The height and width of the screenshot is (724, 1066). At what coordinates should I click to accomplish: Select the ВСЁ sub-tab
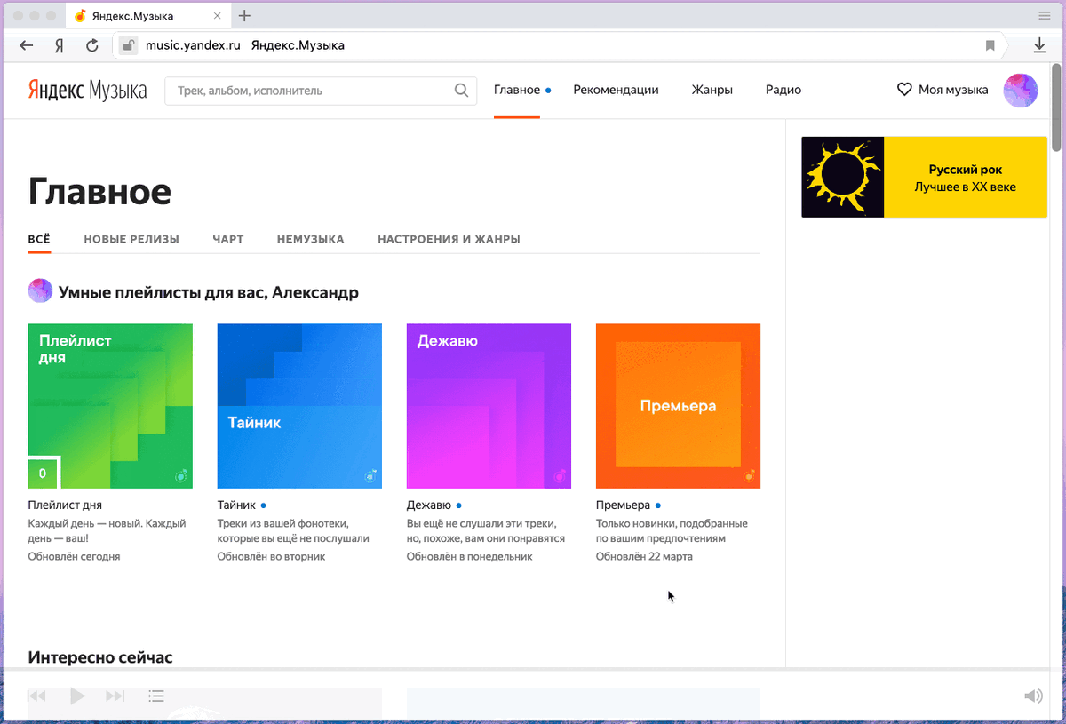click(39, 239)
